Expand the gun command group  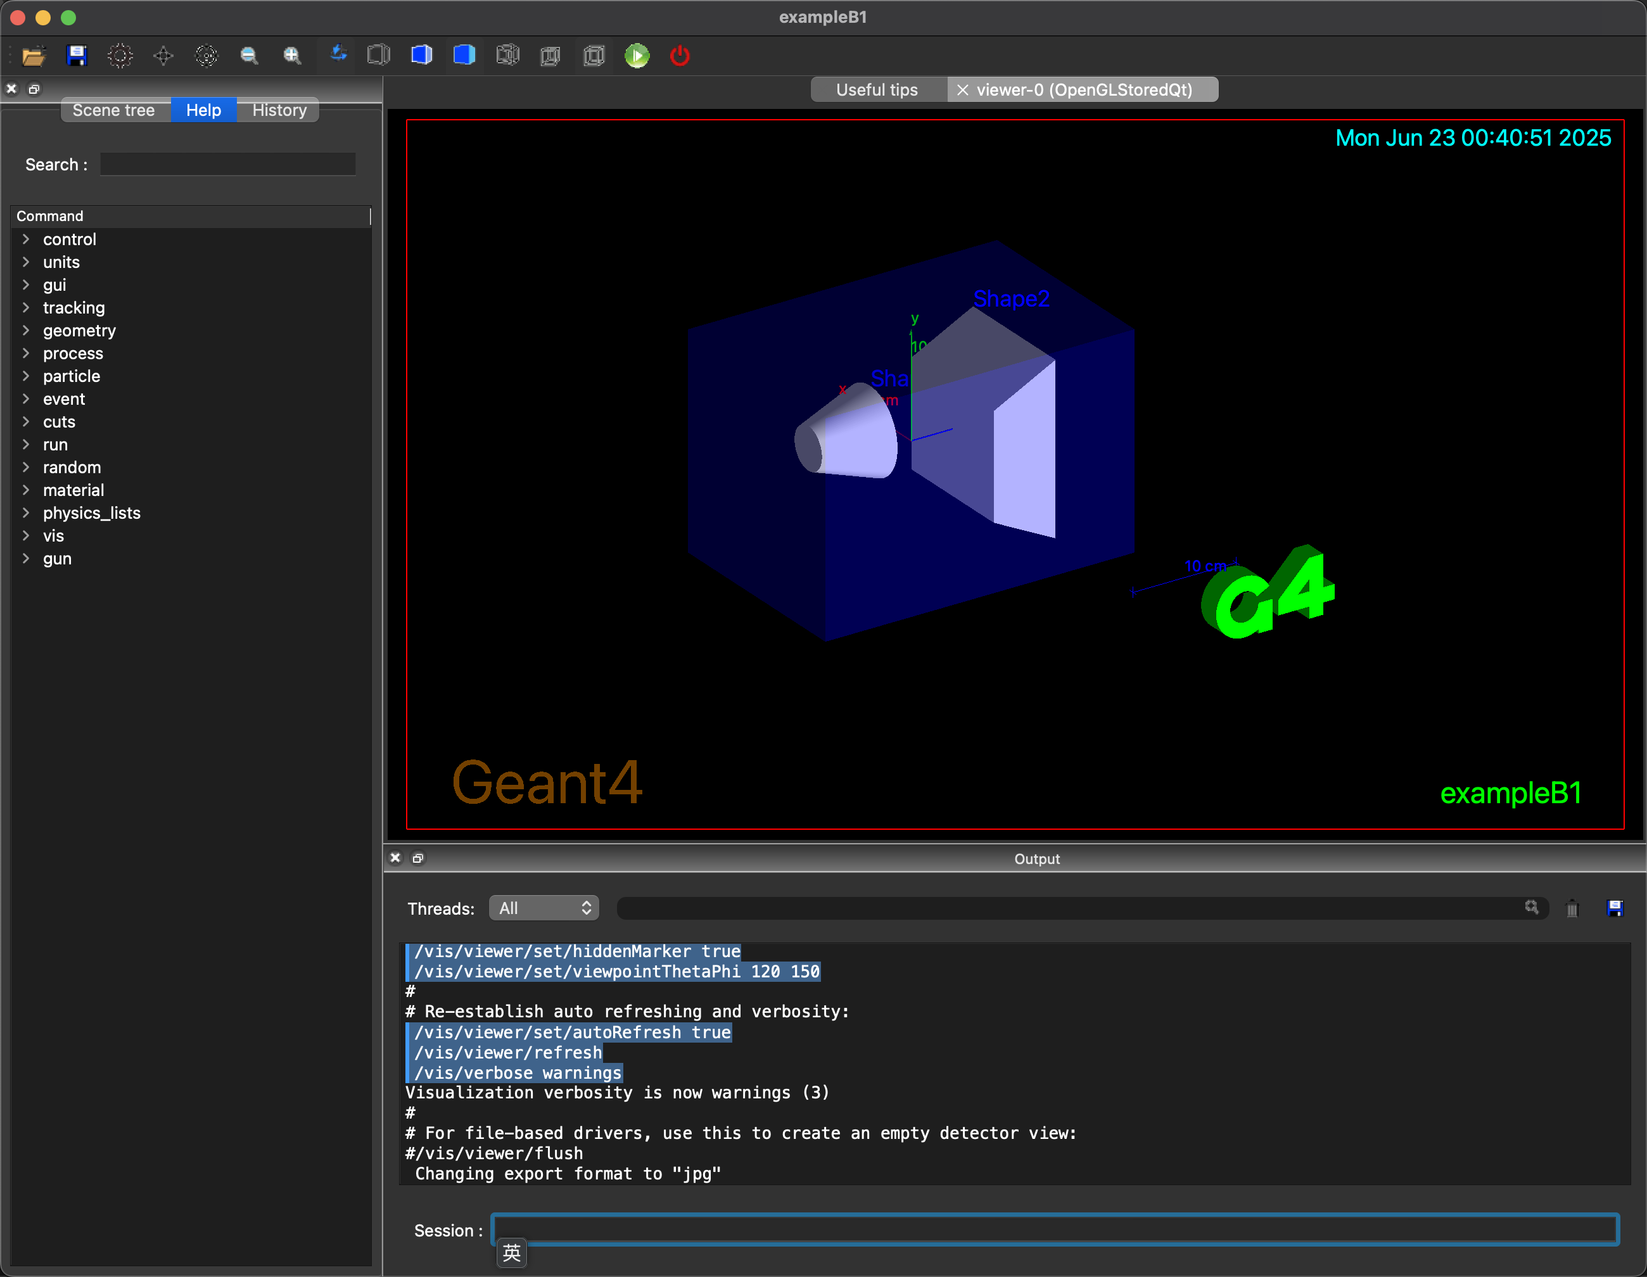pyautogui.click(x=27, y=558)
